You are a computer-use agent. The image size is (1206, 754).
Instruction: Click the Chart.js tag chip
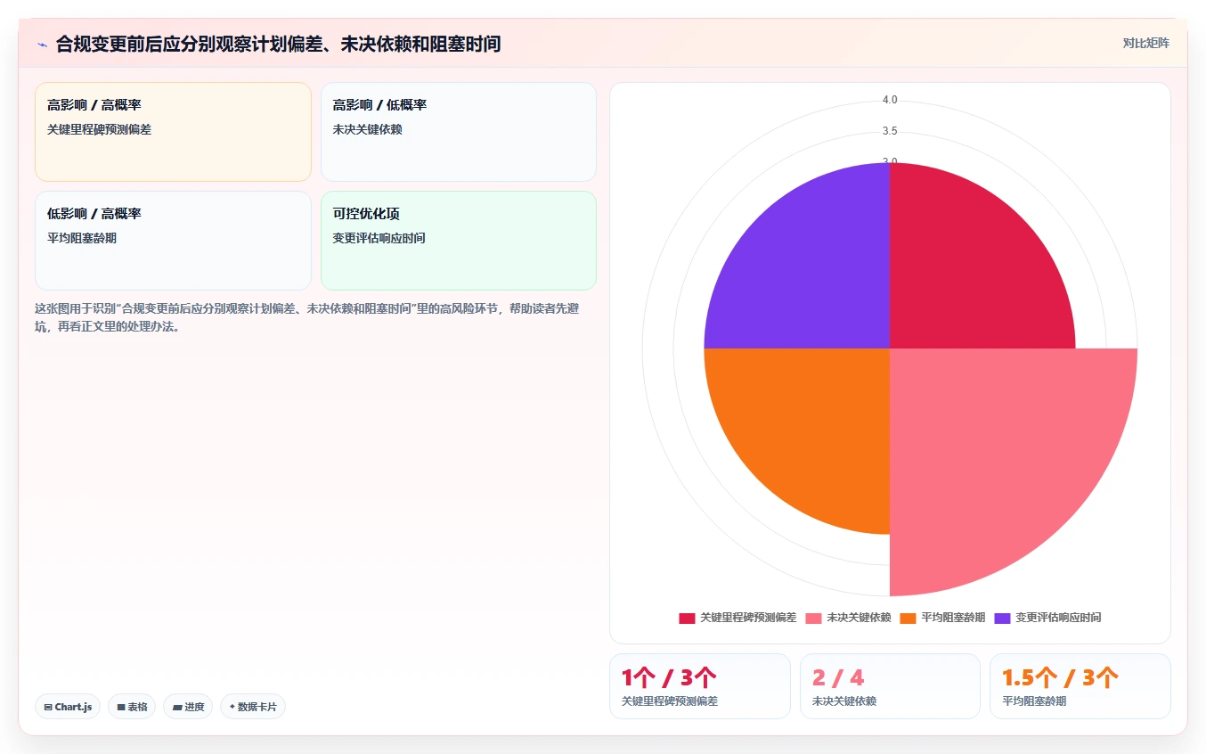(x=68, y=707)
